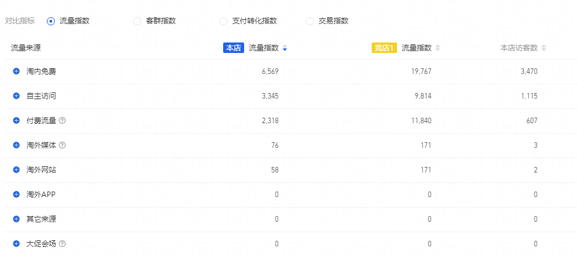Expand the 淘外APP row

coord(16,195)
